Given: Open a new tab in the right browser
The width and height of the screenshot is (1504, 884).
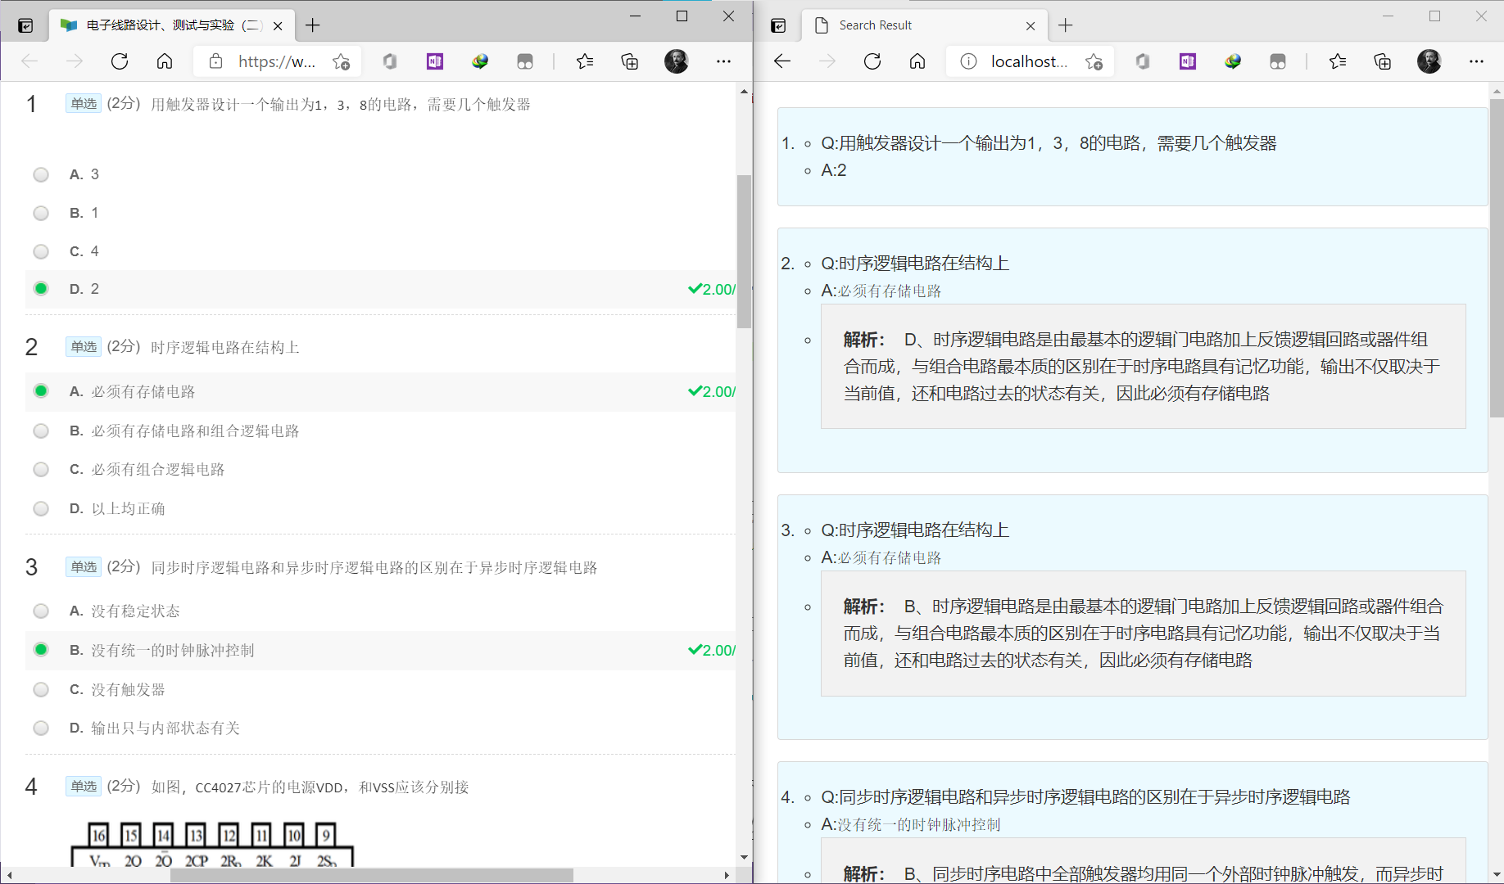Looking at the screenshot, I should point(1066,25).
